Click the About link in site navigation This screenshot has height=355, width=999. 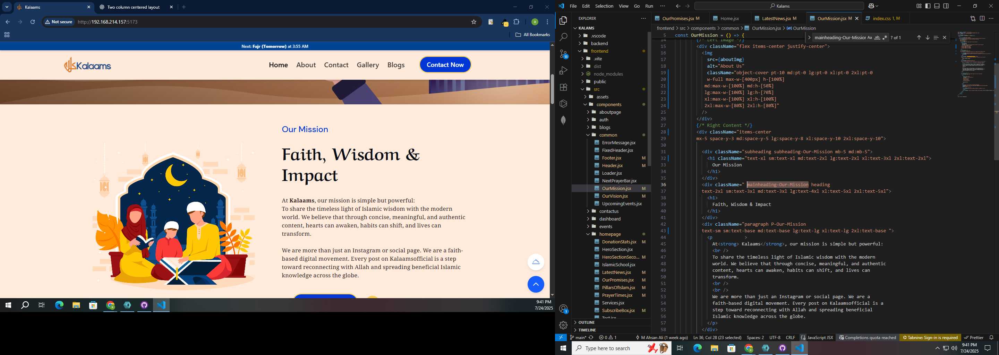[306, 65]
